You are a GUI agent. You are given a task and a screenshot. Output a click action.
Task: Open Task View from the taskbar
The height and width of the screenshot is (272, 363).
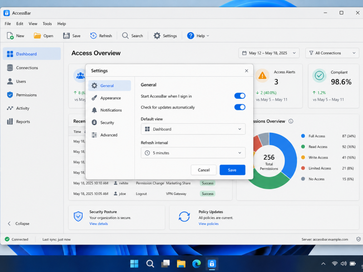[x=165, y=263]
